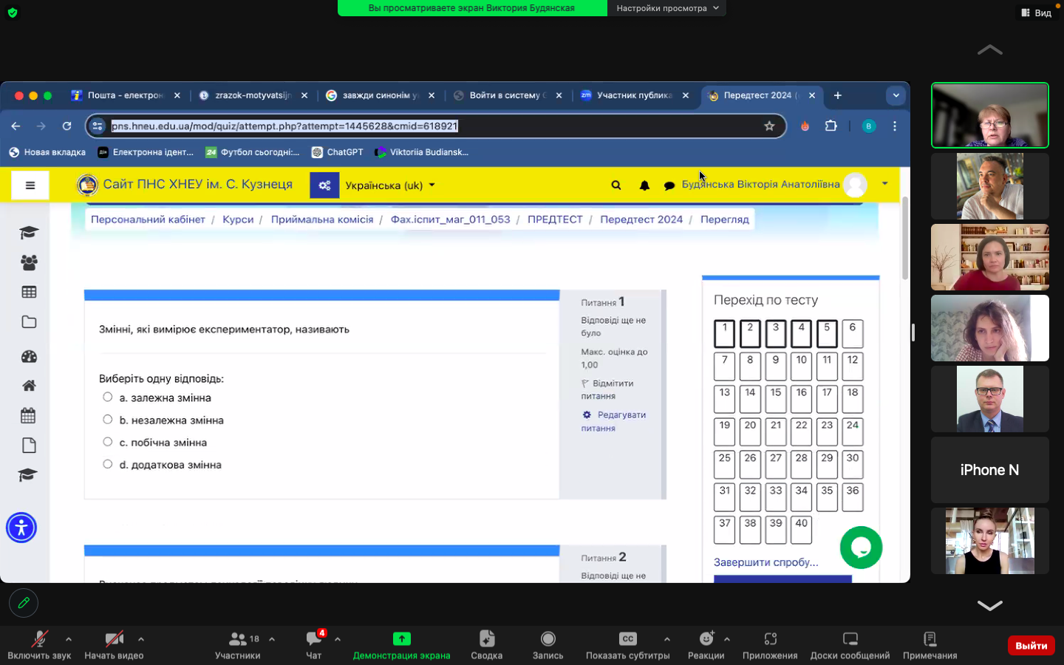The height and width of the screenshot is (665, 1064).
Task: Open Zoom participants panel
Action: click(238, 644)
